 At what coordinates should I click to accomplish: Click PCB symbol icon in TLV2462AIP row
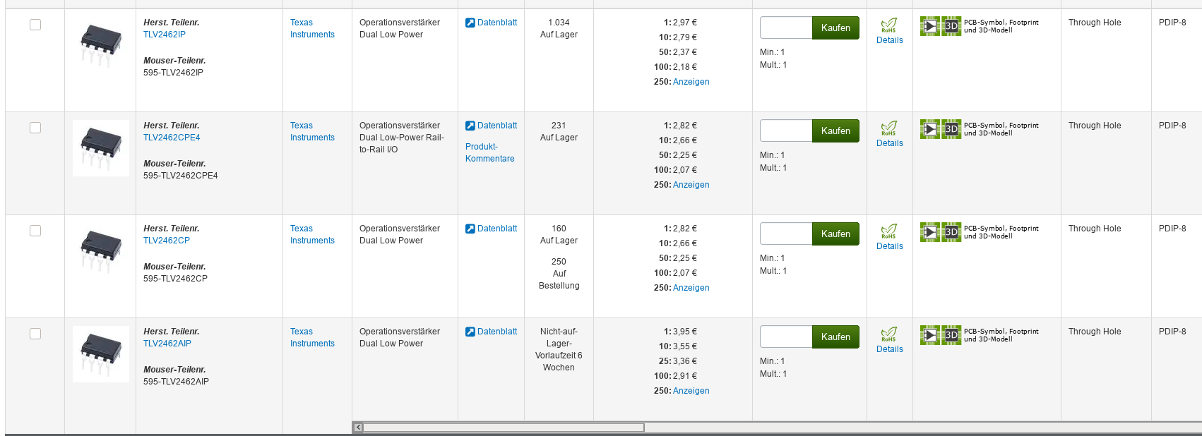930,335
